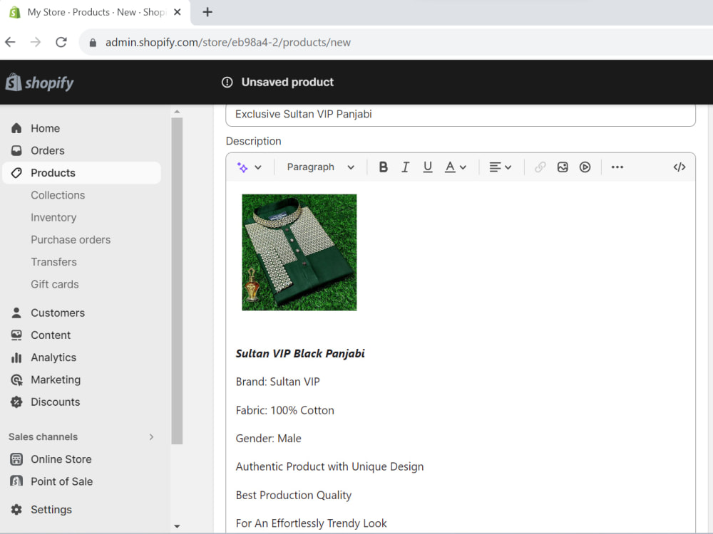Viewport: 713px width, 534px height.
Task: Click the 'Gender: Male' line
Action: (x=268, y=438)
